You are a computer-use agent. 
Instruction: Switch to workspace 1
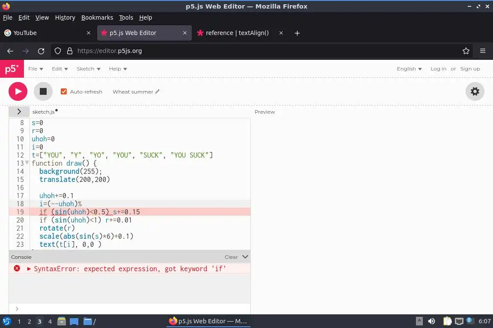click(x=19, y=322)
